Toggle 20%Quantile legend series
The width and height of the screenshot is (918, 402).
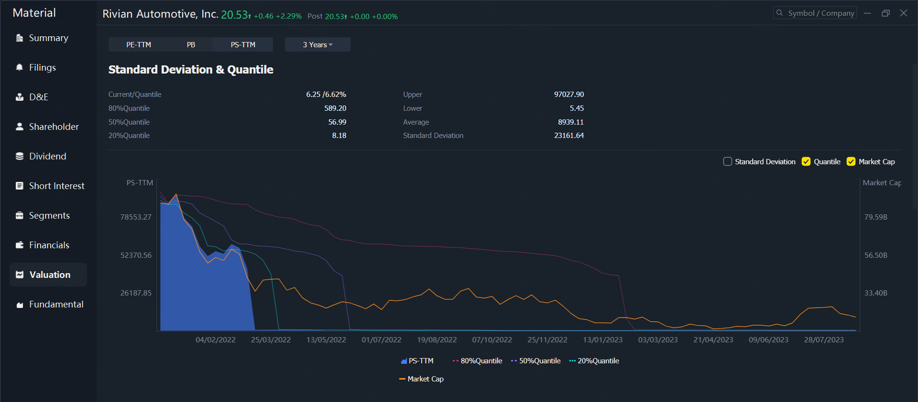pyautogui.click(x=594, y=361)
